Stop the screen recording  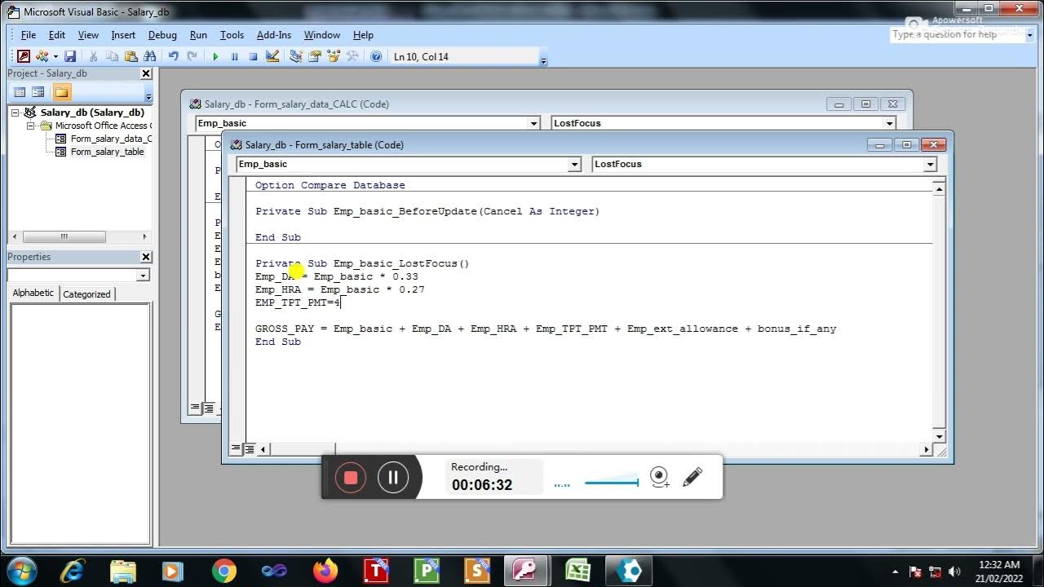[351, 478]
